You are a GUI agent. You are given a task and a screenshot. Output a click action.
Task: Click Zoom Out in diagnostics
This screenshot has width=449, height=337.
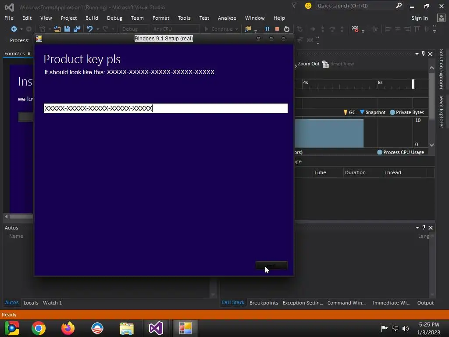coord(308,64)
